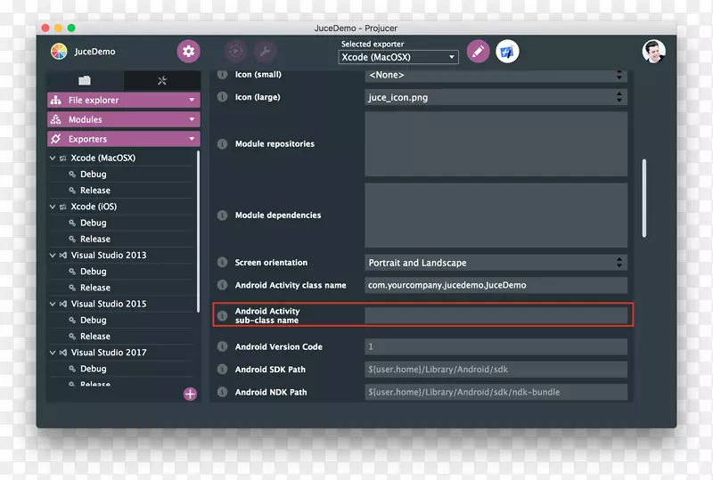The height and width of the screenshot is (480, 713).
Task: Select Release under Xcode (iOS)
Action: tap(95, 239)
